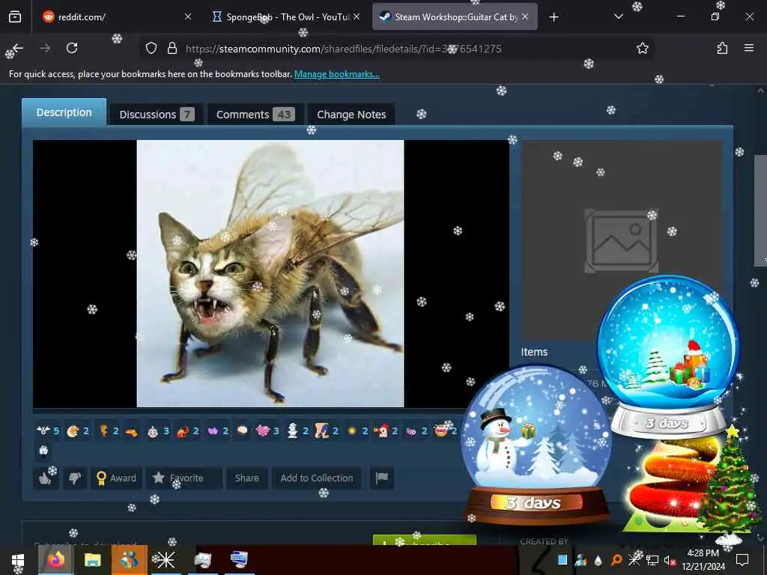767x575 pixels.
Task: Expand the list all tabs dropdown
Action: (x=618, y=17)
